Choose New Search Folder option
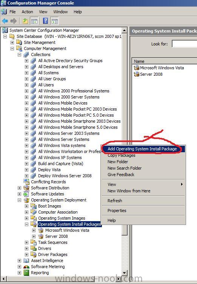The height and width of the screenshot is (284, 197). tap(143, 168)
